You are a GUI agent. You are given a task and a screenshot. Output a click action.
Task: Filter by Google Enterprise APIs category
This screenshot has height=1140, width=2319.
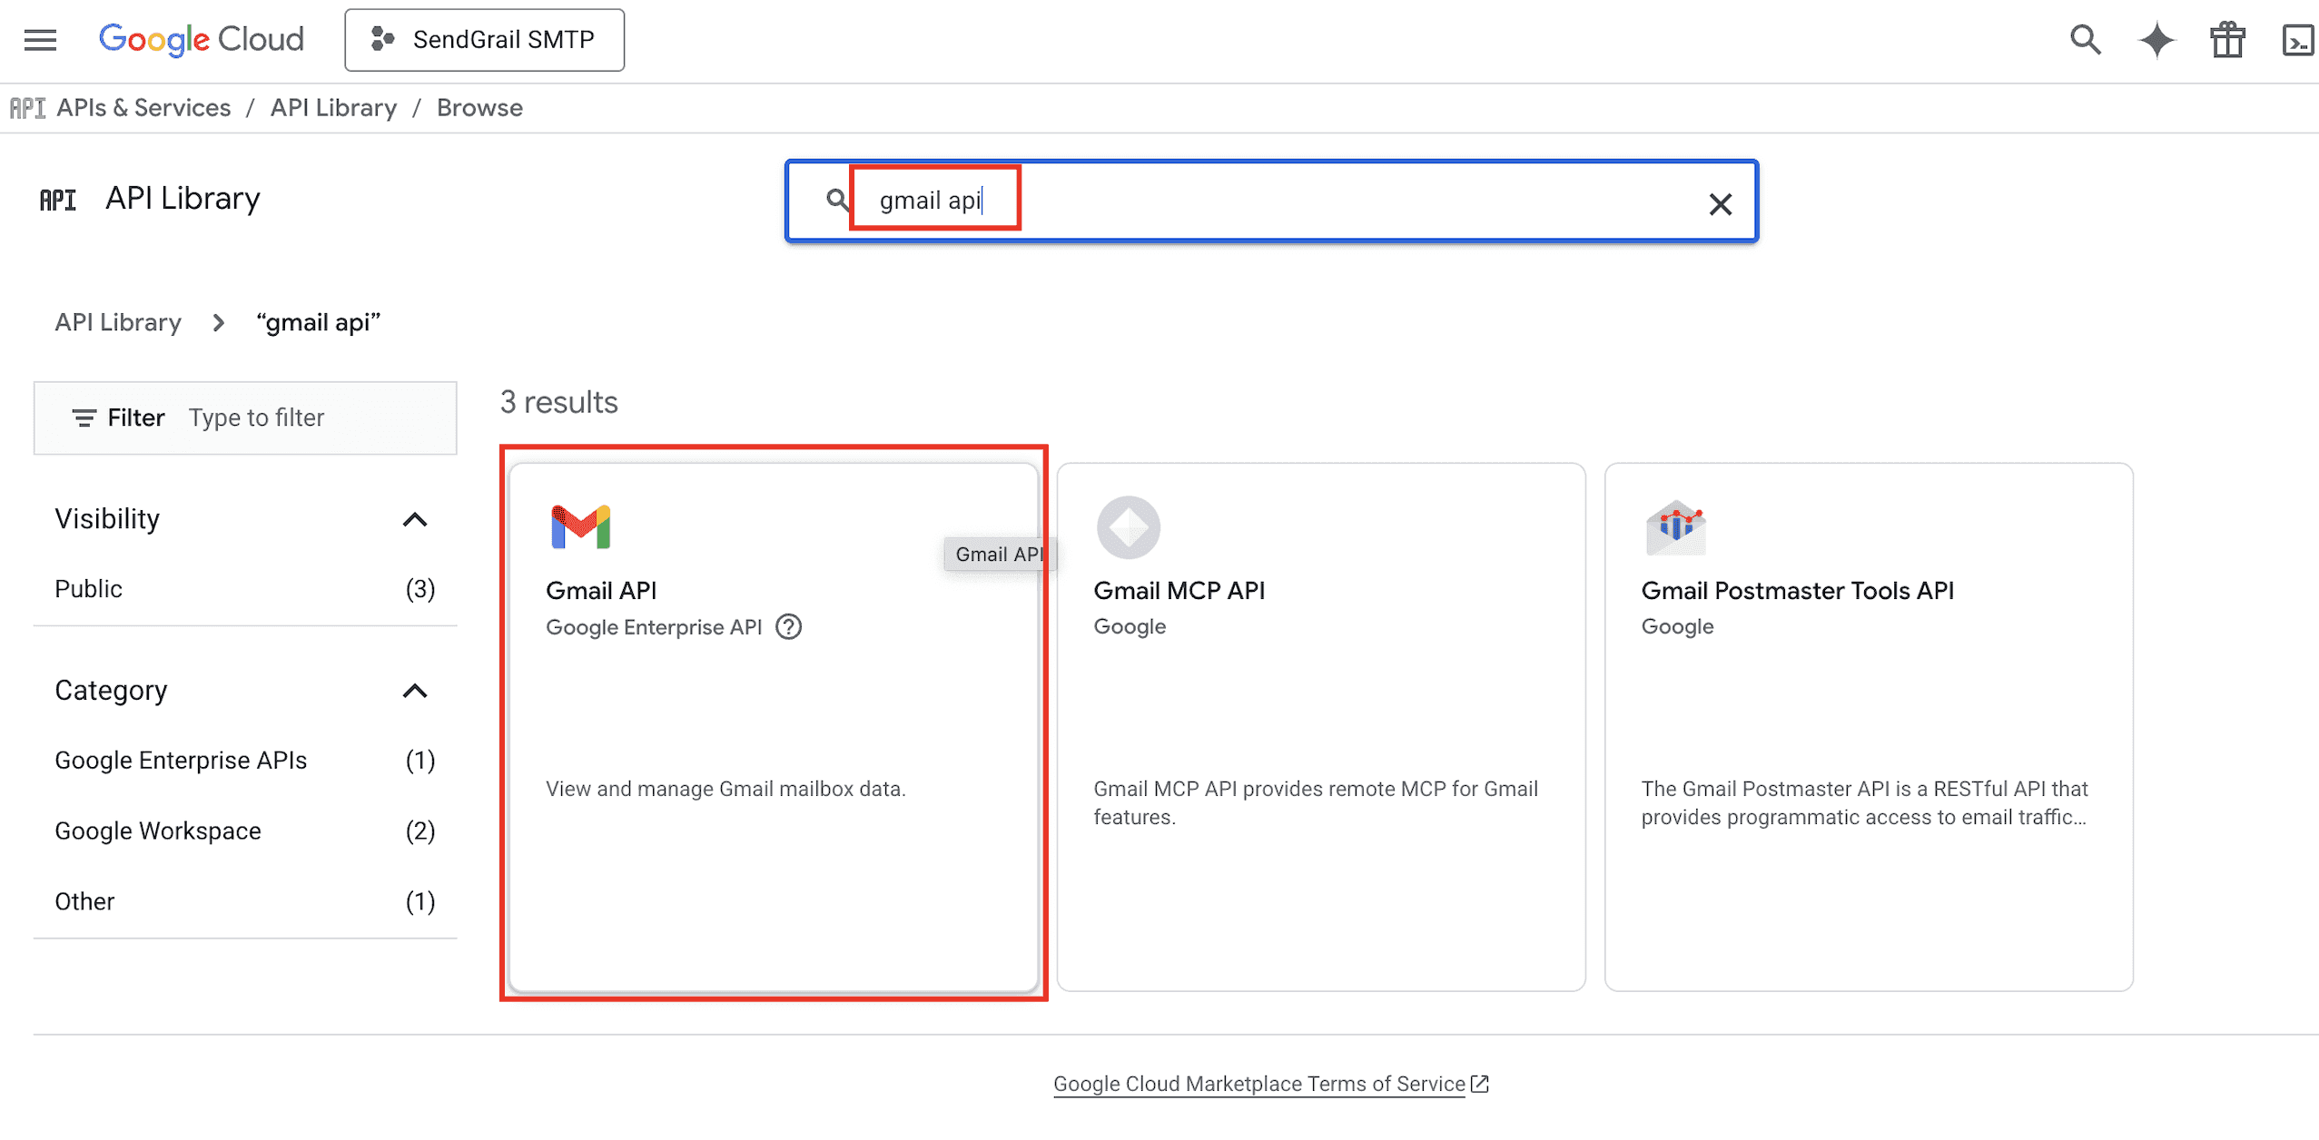coord(245,760)
